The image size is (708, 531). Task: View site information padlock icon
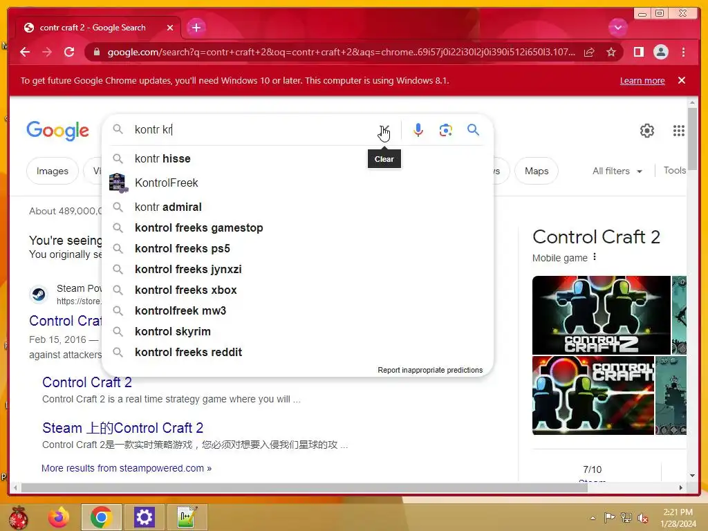96,52
